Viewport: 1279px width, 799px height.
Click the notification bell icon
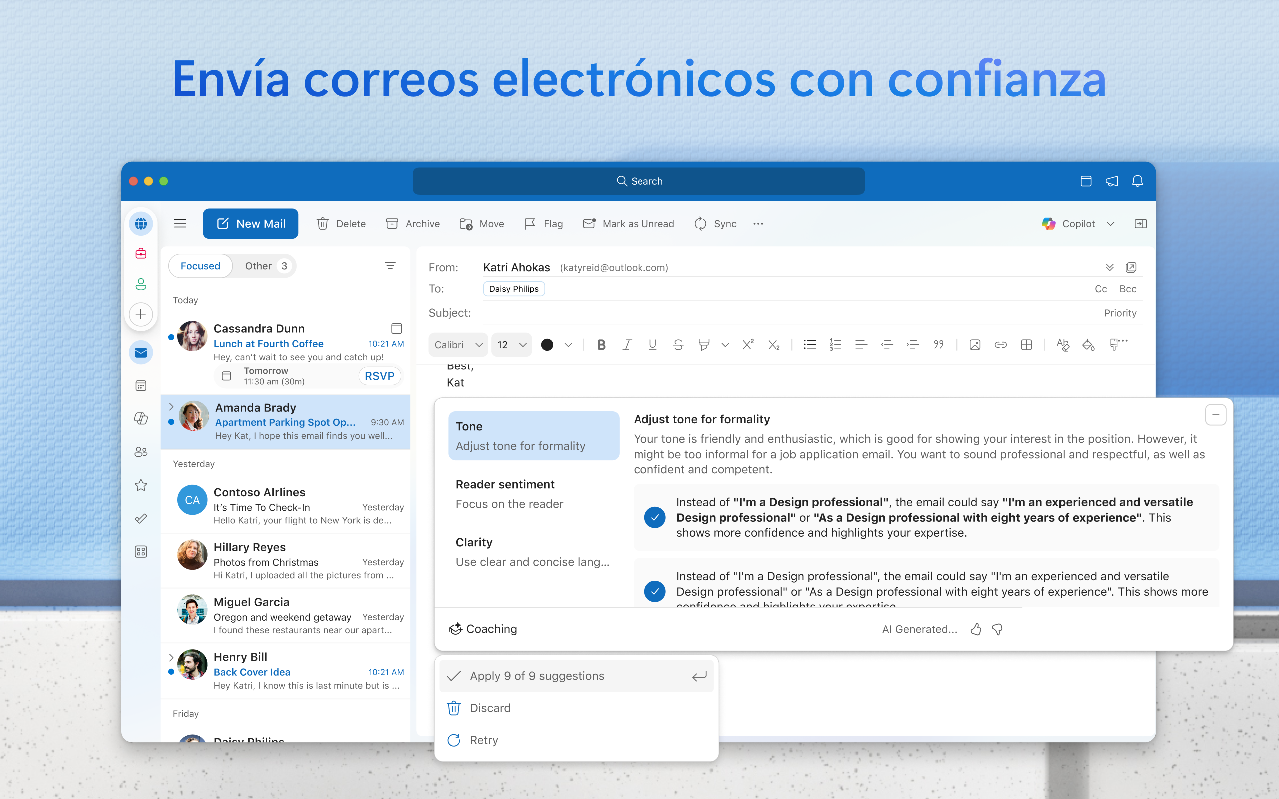(1137, 181)
